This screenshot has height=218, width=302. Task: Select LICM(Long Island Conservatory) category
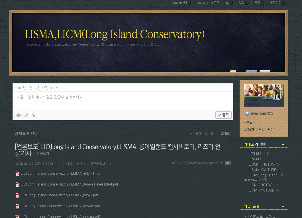264,177
